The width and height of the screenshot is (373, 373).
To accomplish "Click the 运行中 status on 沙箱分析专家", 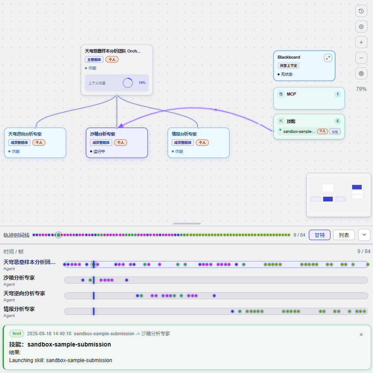I will (x=99, y=152).
